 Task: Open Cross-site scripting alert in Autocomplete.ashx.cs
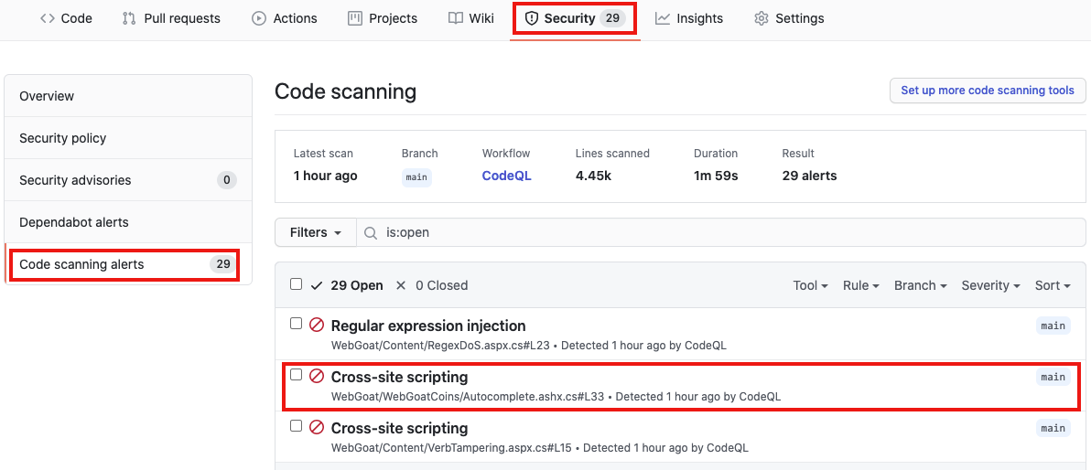pos(399,377)
